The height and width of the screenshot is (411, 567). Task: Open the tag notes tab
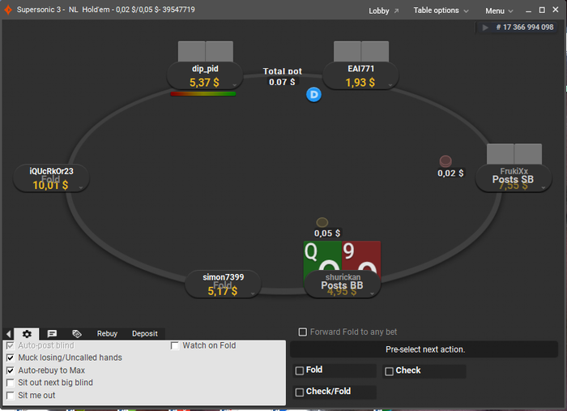[x=77, y=333]
